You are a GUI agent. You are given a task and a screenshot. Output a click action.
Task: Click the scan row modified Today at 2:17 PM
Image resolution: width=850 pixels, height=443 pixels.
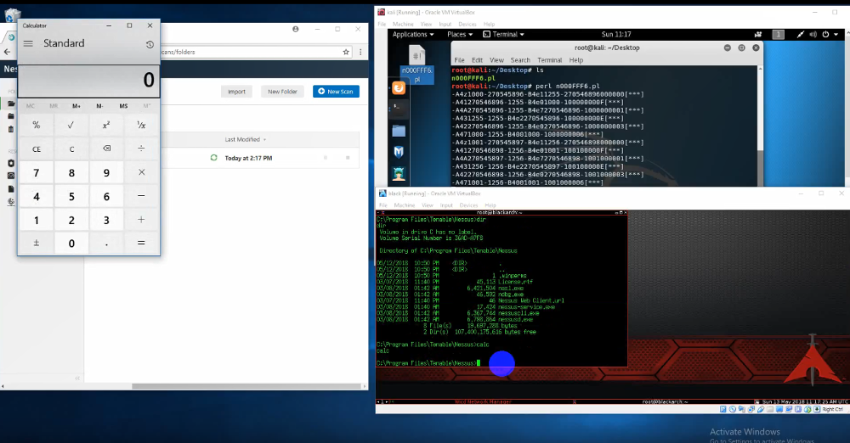[x=260, y=158]
